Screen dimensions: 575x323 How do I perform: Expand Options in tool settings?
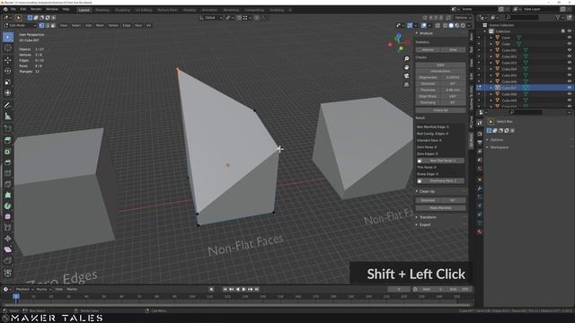(497, 140)
